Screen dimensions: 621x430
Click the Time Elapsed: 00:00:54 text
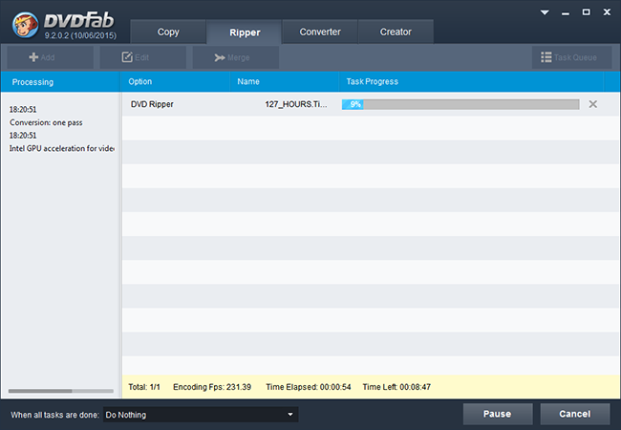point(309,387)
